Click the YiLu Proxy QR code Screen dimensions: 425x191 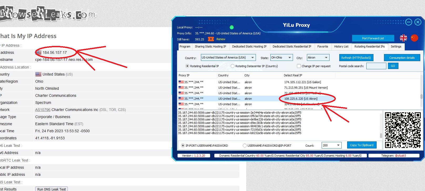tap(403, 130)
